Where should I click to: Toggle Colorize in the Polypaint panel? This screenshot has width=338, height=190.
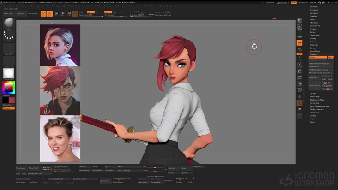point(318,57)
